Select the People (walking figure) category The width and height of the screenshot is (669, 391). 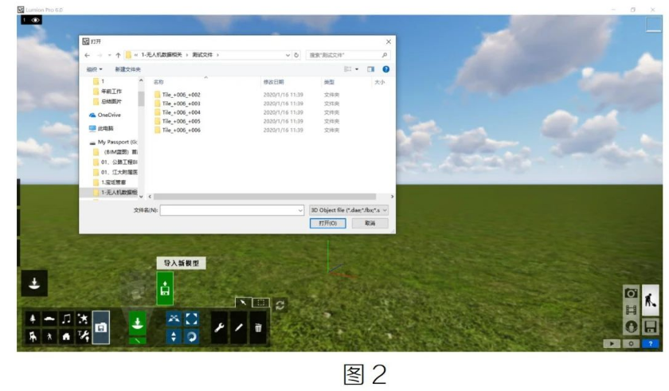(49, 336)
